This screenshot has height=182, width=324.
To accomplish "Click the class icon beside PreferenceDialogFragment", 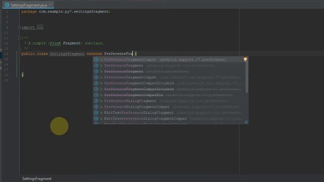I will coord(96,101).
